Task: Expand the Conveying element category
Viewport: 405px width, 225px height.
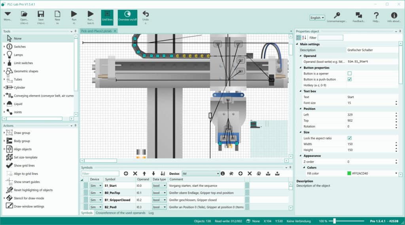Action: pyautogui.click(x=4, y=96)
